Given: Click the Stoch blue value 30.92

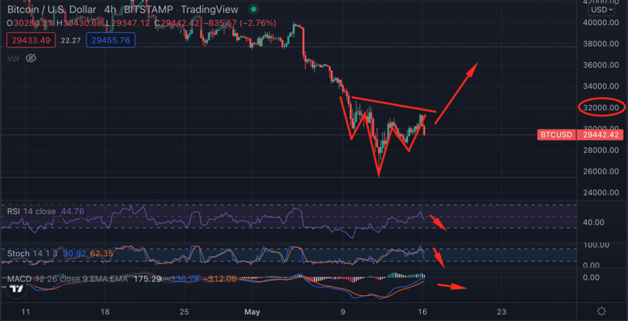Looking at the screenshot, I should coord(75,253).
